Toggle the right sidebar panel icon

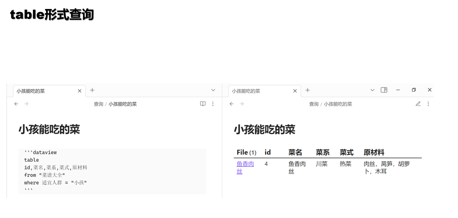(384, 90)
